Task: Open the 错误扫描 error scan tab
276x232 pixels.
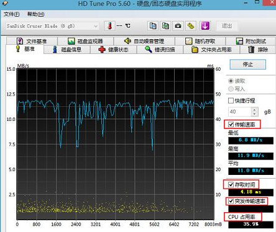Action: click(x=160, y=50)
